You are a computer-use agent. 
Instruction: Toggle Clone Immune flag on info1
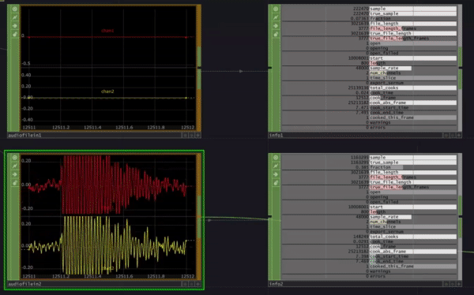[x=276, y=17]
